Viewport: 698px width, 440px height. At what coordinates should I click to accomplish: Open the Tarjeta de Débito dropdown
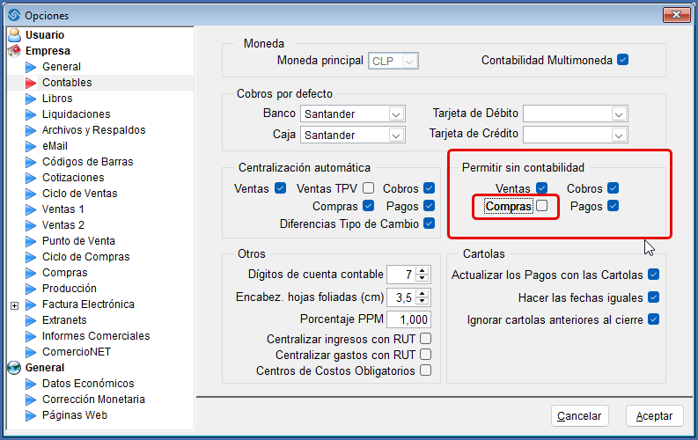[618, 114]
